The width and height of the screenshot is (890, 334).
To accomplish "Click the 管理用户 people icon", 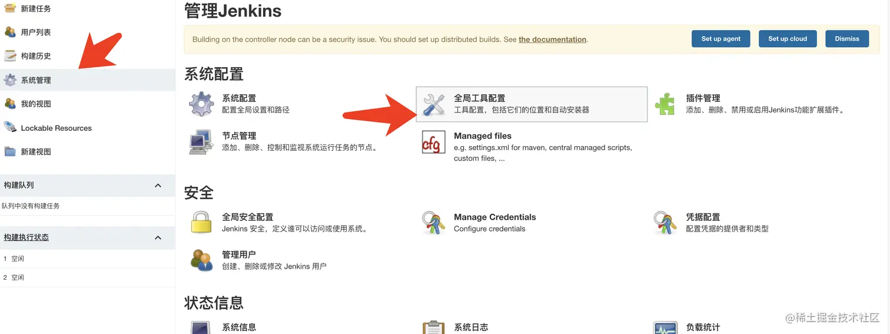I will [201, 260].
